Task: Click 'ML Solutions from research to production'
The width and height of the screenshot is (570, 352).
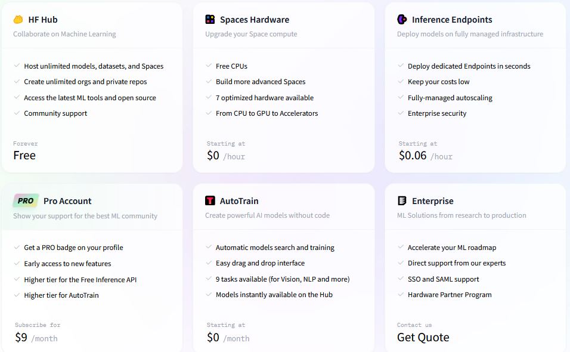Action: click(461, 215)
